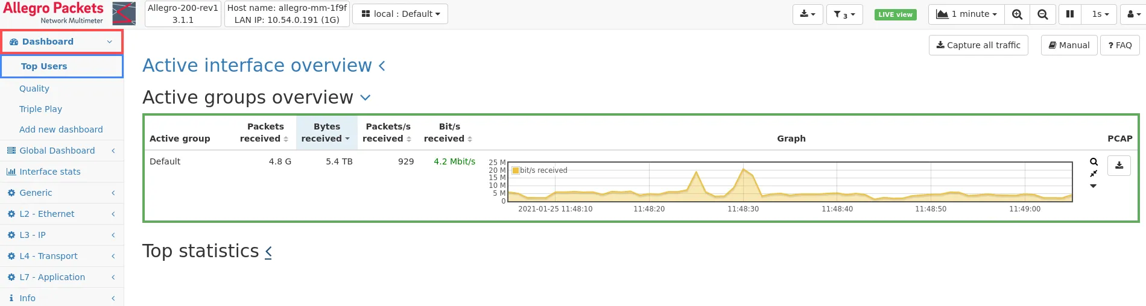Zoom in on the time range
This screenshot has width=1146, height=306.
[1017, 14]
